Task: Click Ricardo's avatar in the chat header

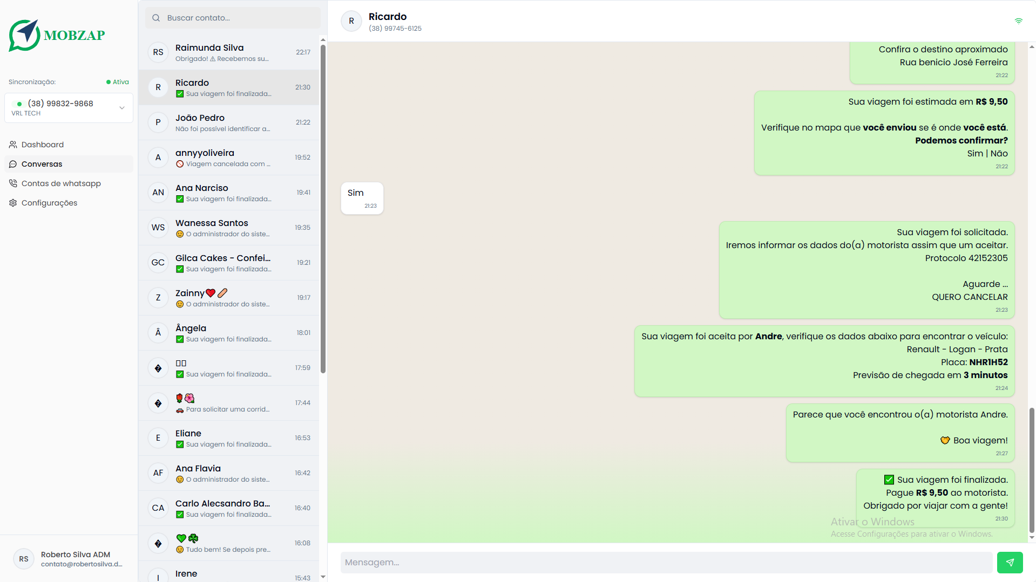Action: 351,21
